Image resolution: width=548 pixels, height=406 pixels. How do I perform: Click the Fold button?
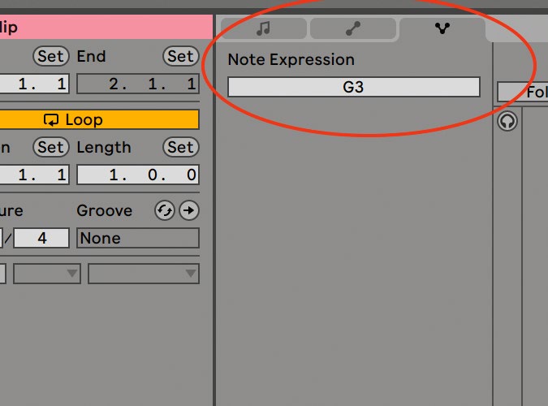[x=523, y=93]
